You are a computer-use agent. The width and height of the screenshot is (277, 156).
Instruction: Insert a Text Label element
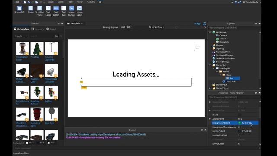[x=48, y=11]
